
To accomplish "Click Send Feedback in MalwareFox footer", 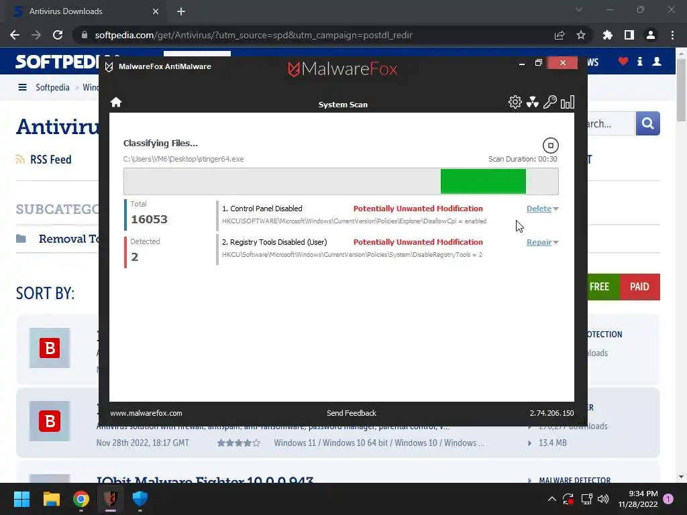I will 352,413.
